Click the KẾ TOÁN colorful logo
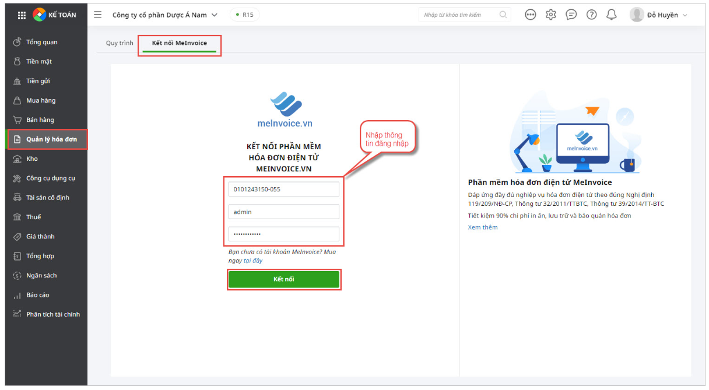 [x=40, y=15]
